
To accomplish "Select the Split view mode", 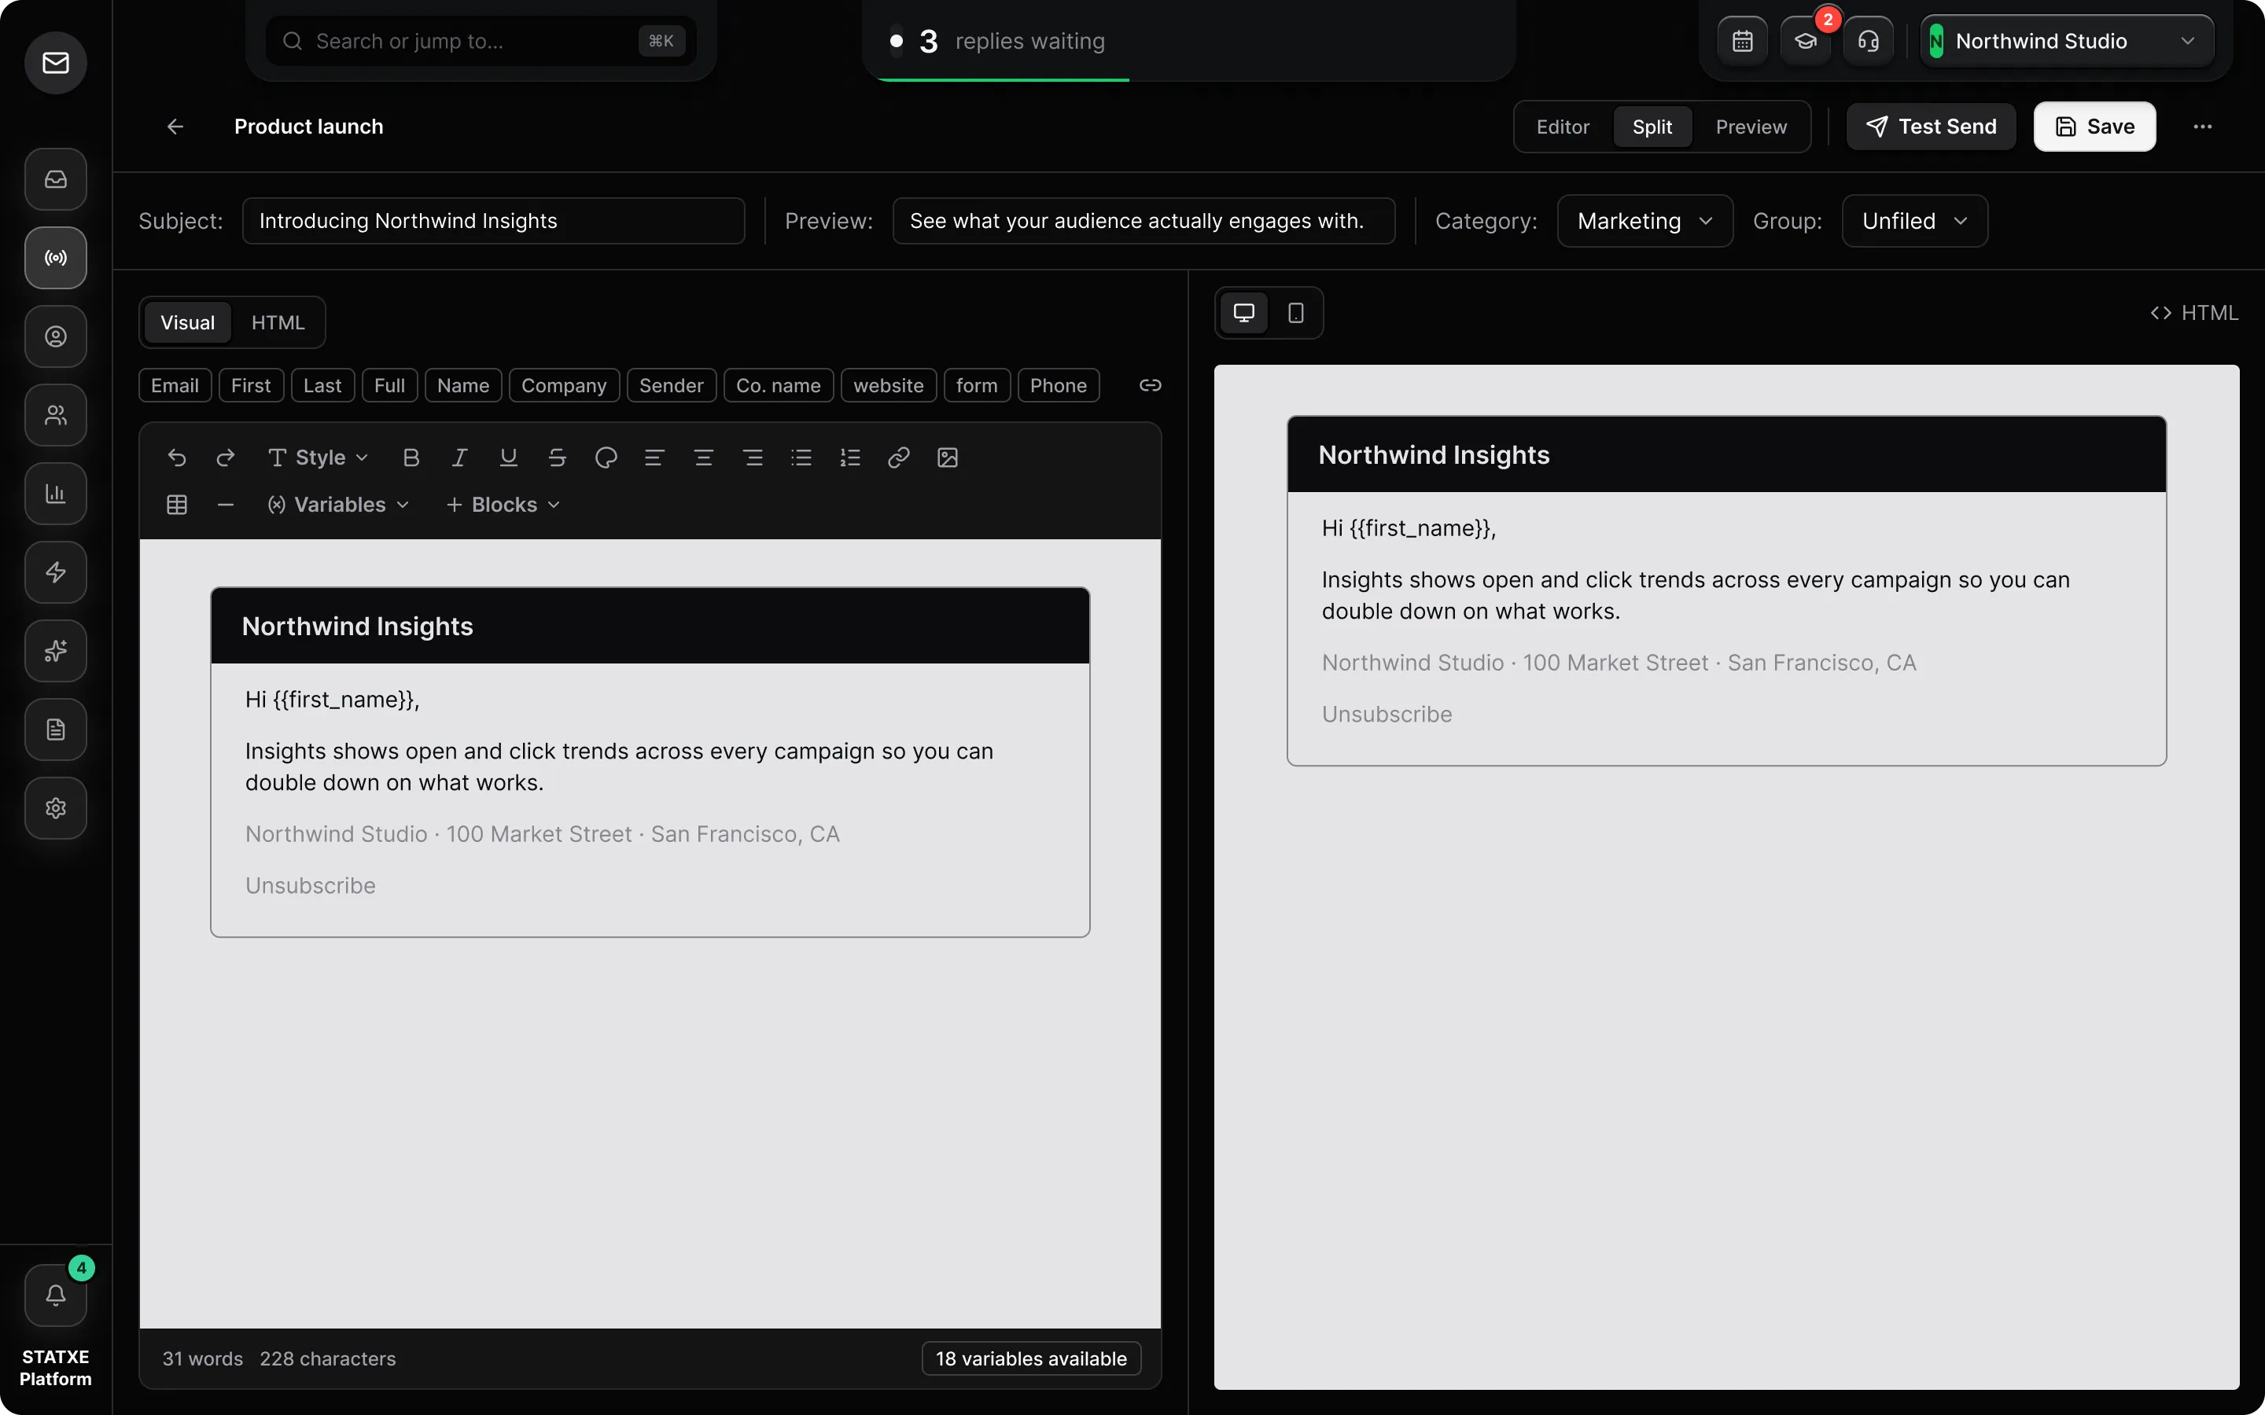I will [x=1652, y=127].
